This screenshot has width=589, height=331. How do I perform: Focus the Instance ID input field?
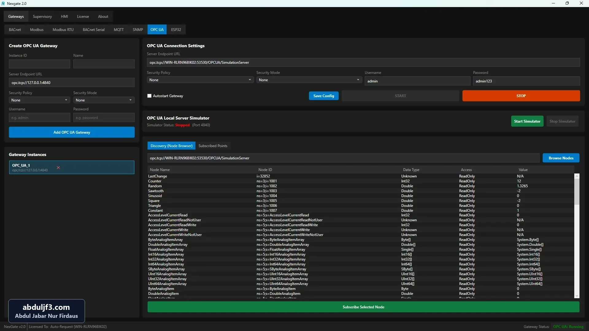pos(39,64)
